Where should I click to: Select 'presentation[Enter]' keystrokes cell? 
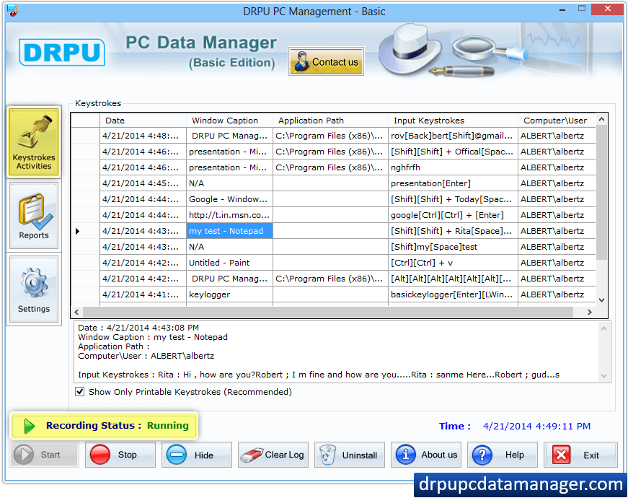[x=453, y=183]
